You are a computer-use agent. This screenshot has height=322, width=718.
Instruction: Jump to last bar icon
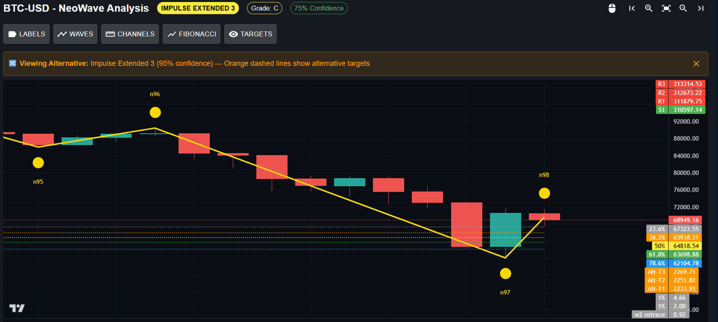pos(701,8)
